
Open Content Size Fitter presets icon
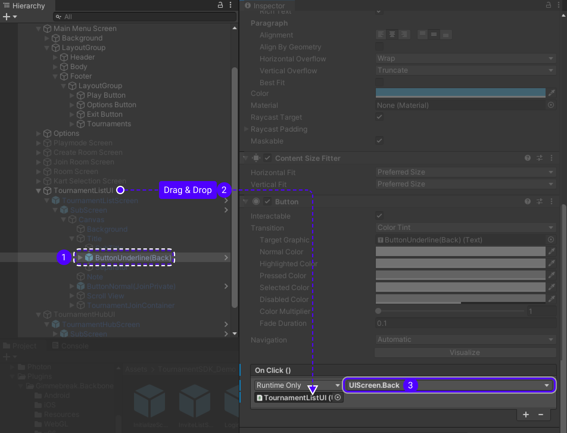click(x=540, y=158)
